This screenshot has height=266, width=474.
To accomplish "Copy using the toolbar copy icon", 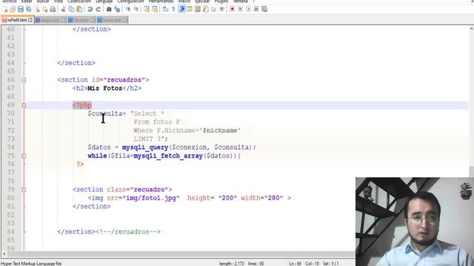I will point(71,9).
